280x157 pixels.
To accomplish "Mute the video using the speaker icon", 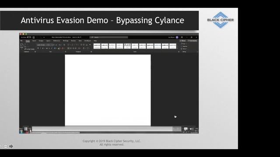I will 192,129.
